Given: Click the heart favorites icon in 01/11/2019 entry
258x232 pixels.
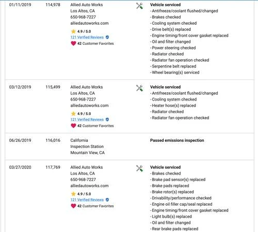Looking at the screenshot, I should coord(73,43).
